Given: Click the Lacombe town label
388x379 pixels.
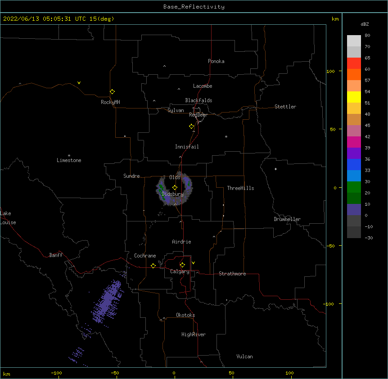Looking at the screenshot, I should pyautogui.click(x=203, y=86).
